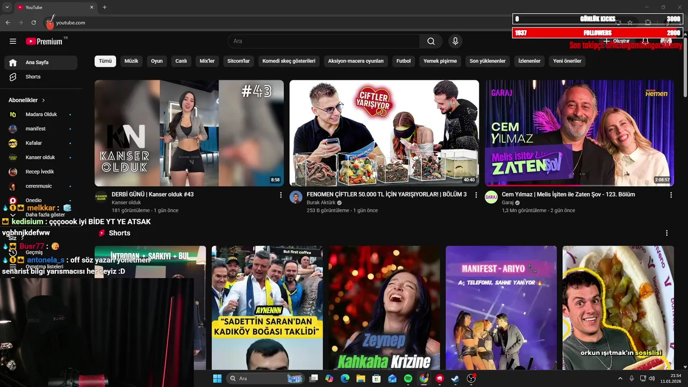Open the orkun ışıtmak'ın sosislisi Short

point(618,308)
